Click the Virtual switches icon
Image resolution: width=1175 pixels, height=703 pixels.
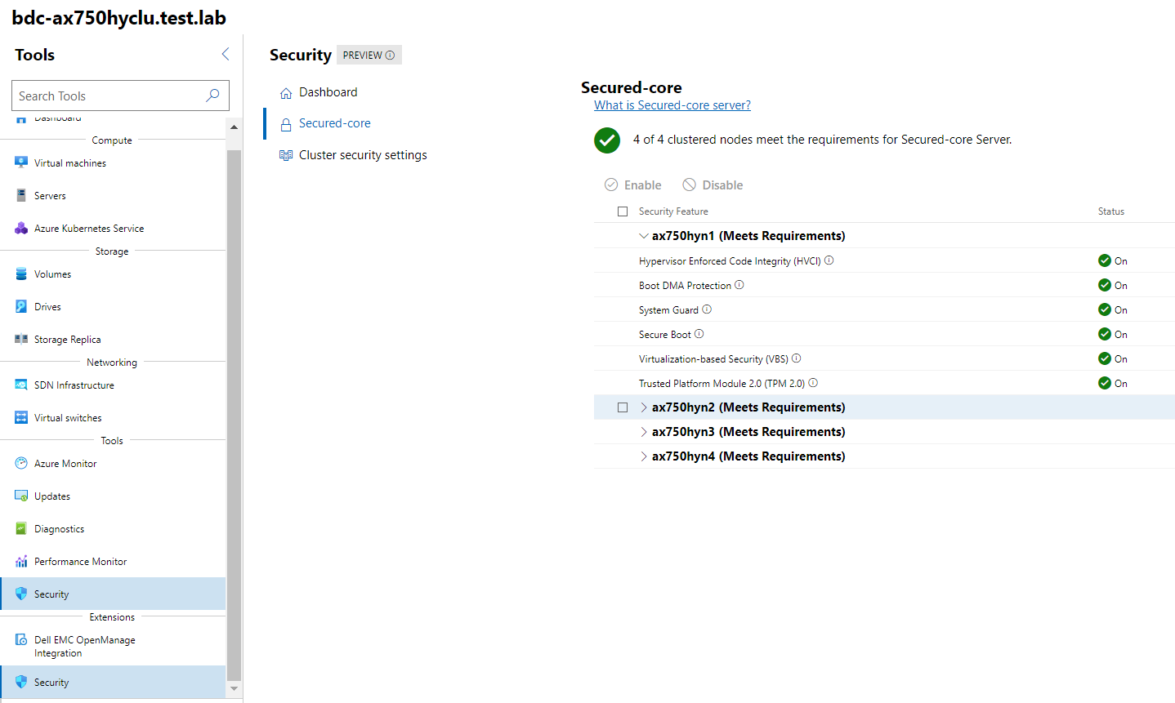click(21, 417)
